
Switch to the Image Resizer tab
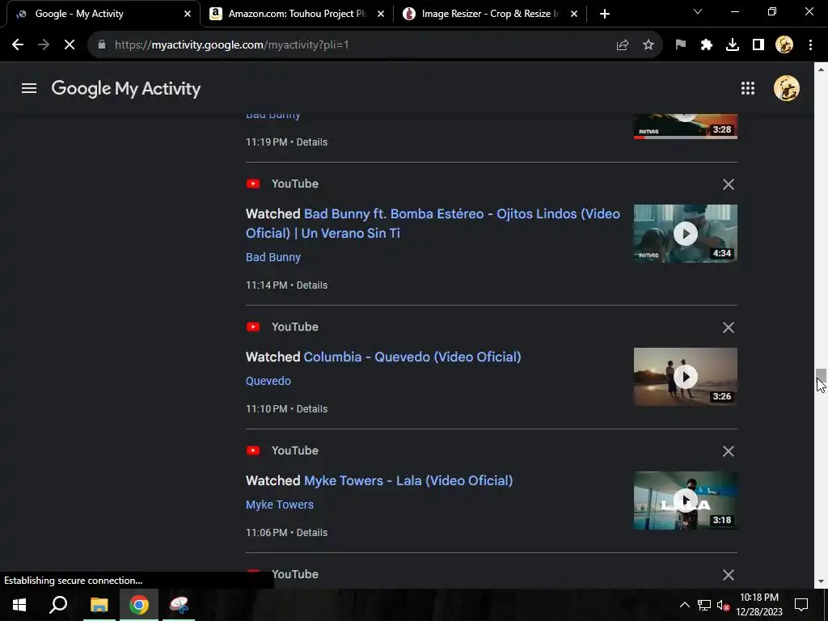490,14
